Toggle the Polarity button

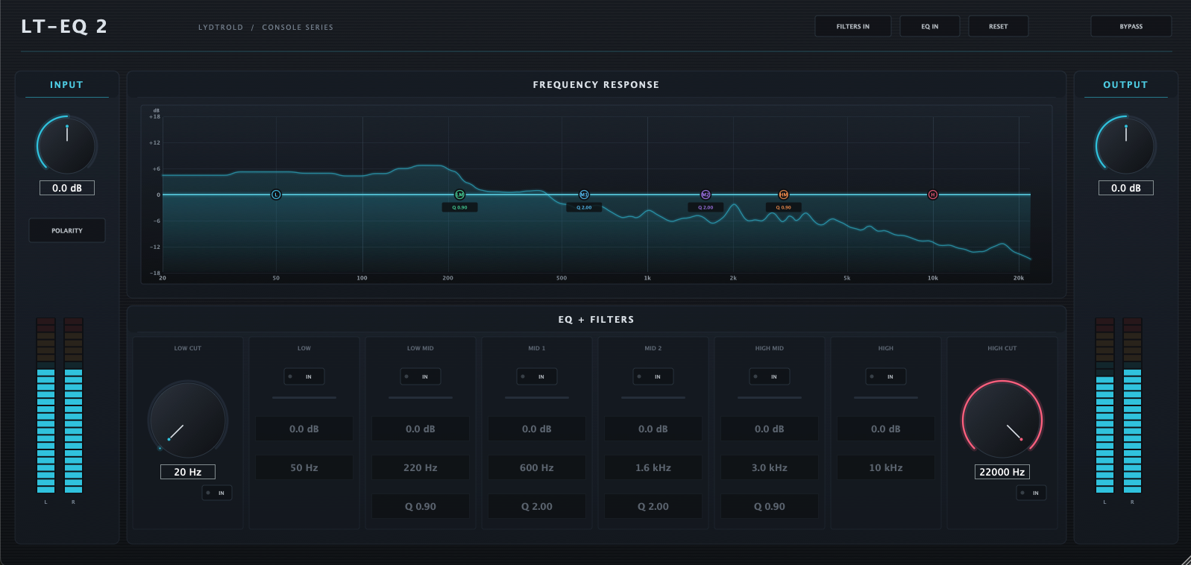(x=67, y=230)
